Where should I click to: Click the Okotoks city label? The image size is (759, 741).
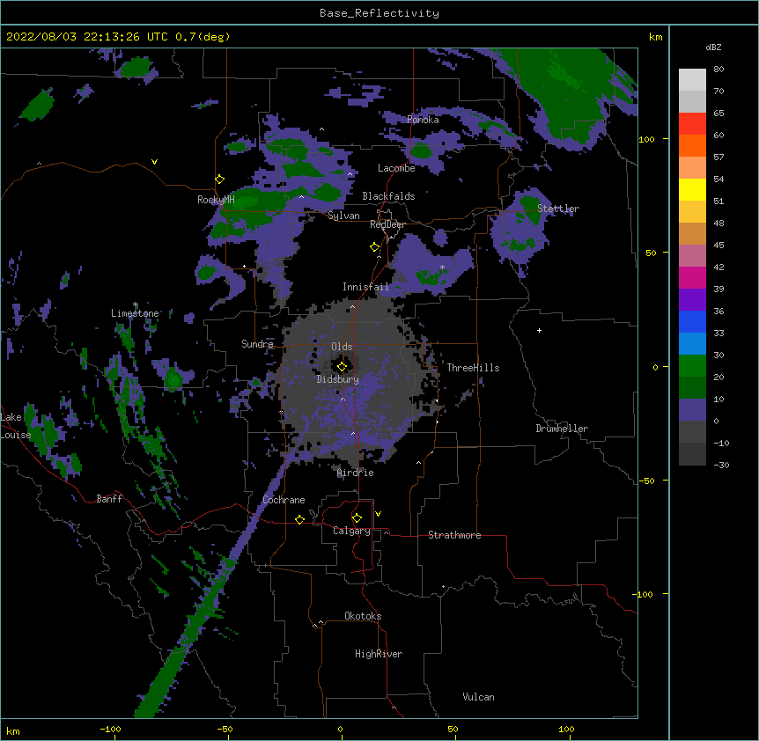[x=363, y=616]
